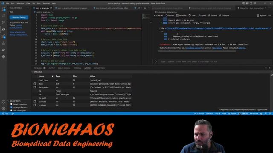Open the Edit menu
Viewport: 273px width, 153px height.
click(13, 3)
